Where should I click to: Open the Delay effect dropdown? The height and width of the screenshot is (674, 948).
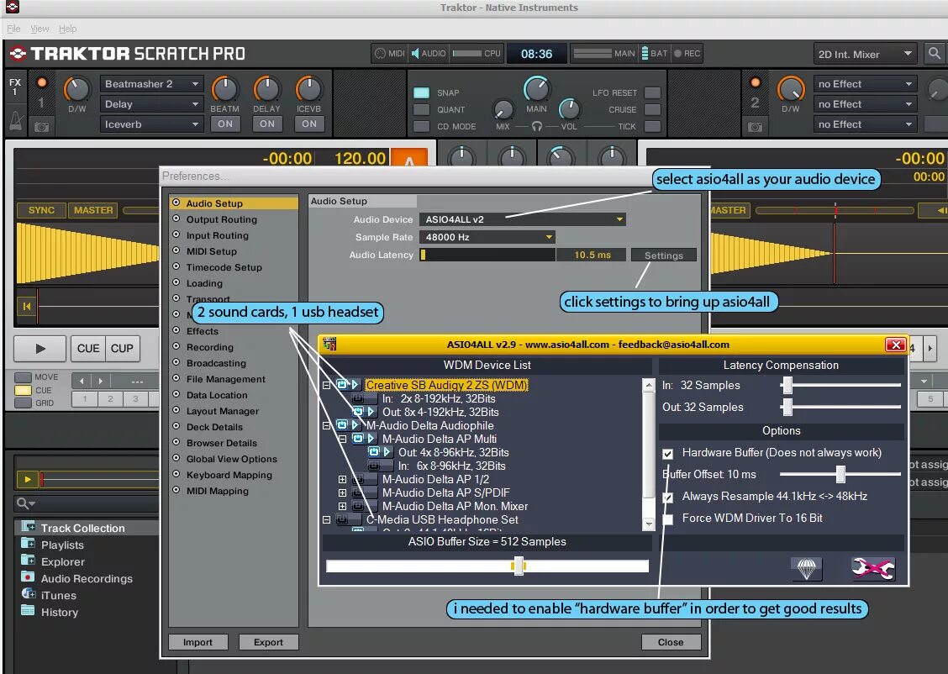click(x=151, y=104)
